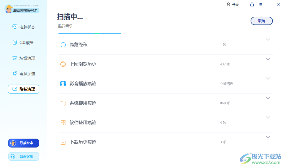Click the 登录 sign-in link
This screenshot has height=167, width=284.
232,4
